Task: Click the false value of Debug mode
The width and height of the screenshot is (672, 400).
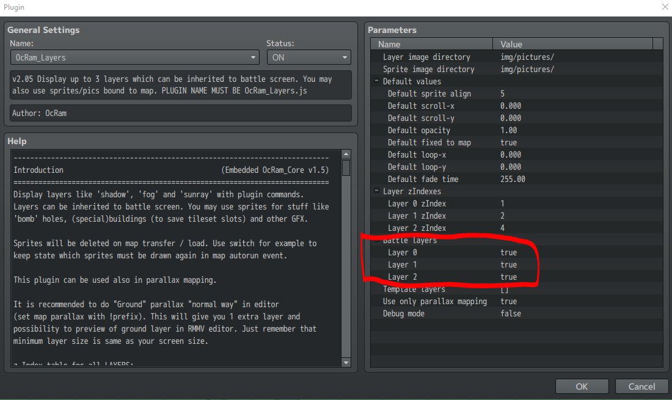Action: (511, 313)
